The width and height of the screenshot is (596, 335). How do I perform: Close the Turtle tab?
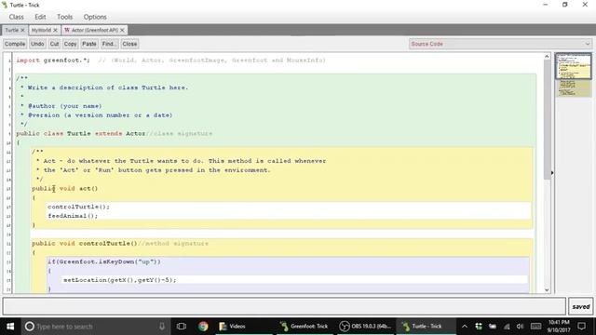(22, 30)
